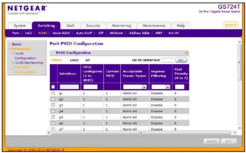Open VLAN Membership in sidebar
Viewport: 246px width, 153px height.
29,63
